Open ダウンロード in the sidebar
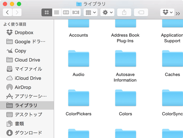 [x=27, y=133]
